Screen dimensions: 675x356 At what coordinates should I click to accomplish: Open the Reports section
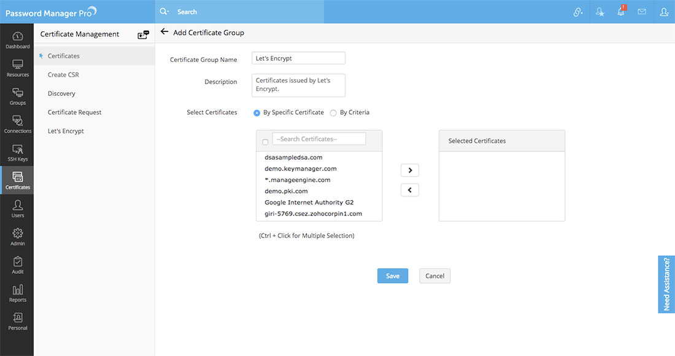pos(17,295)
